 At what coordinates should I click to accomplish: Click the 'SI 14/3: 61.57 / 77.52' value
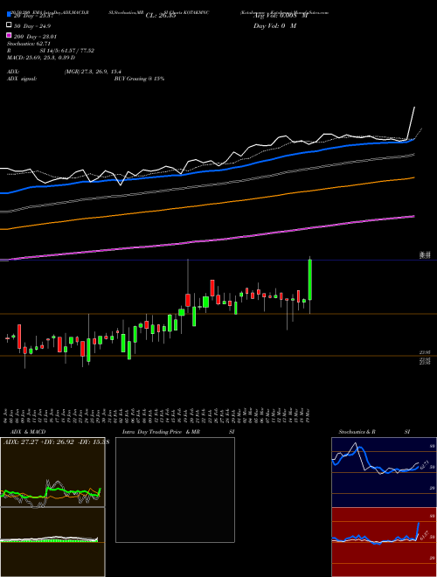click(x=67, y=51)
